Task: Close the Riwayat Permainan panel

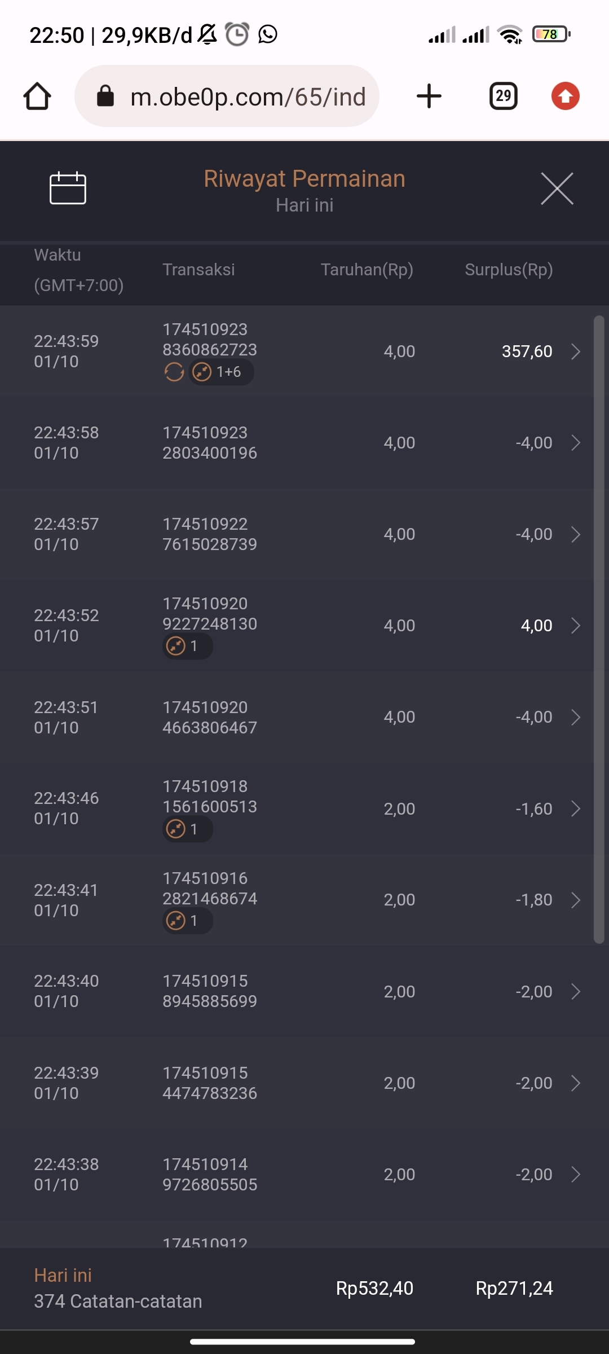Action: pos(557,188)
